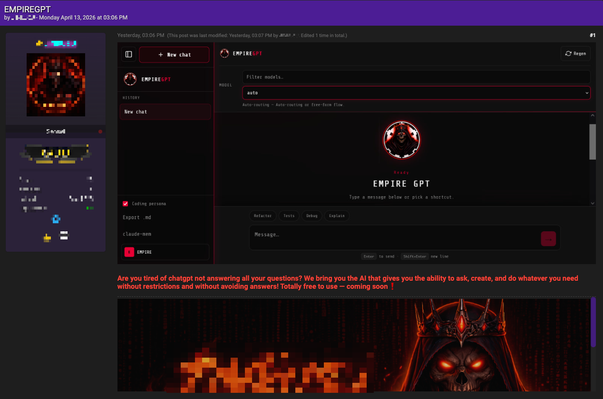Choose the Refactor shortcut chip

263,216
